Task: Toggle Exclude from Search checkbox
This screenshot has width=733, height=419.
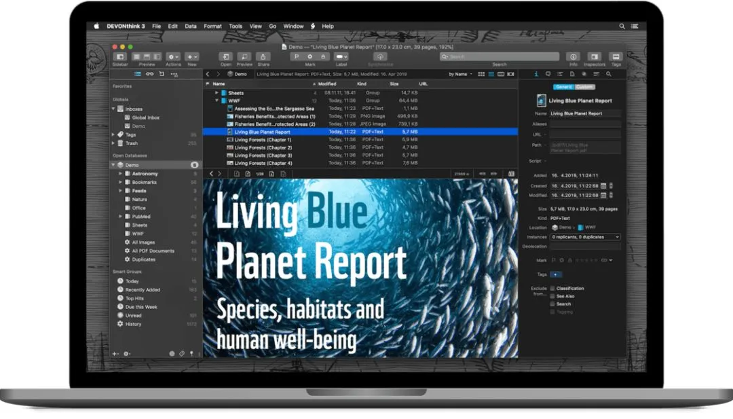Action: (x=552, y=304)
